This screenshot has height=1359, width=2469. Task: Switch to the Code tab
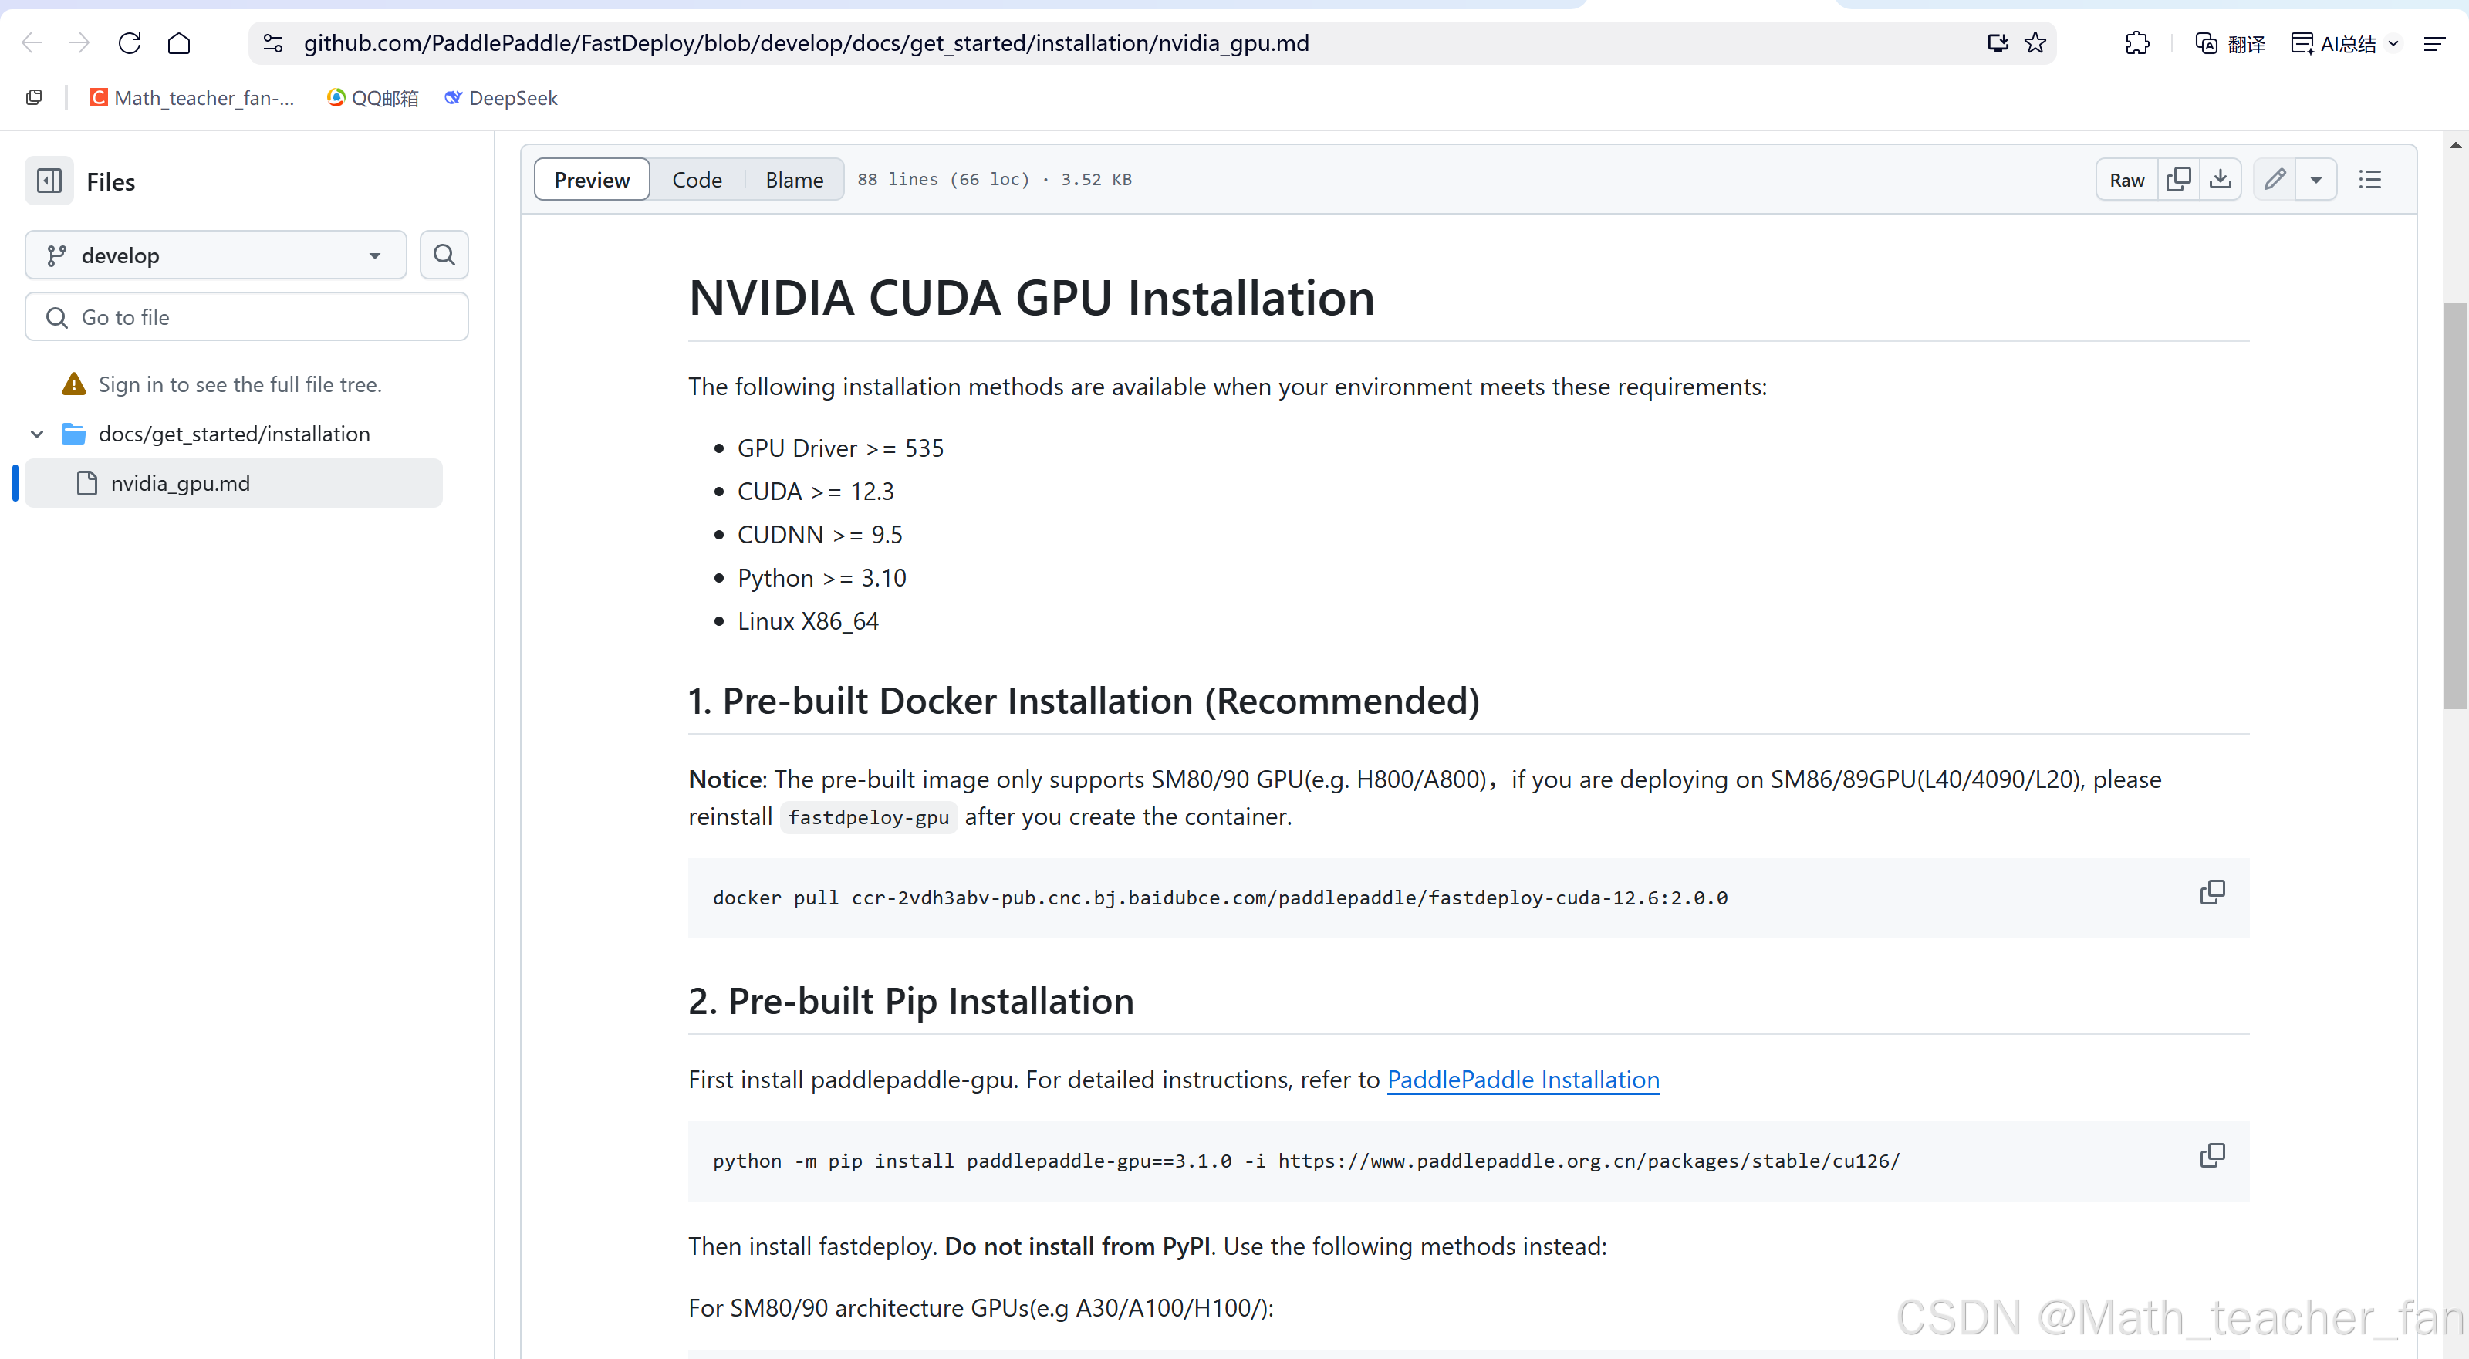(x=697, y=179)
